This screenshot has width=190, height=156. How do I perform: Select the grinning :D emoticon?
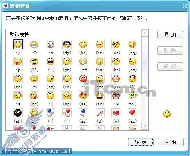coord(34,44)
